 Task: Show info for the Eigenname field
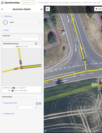point(40,36)
